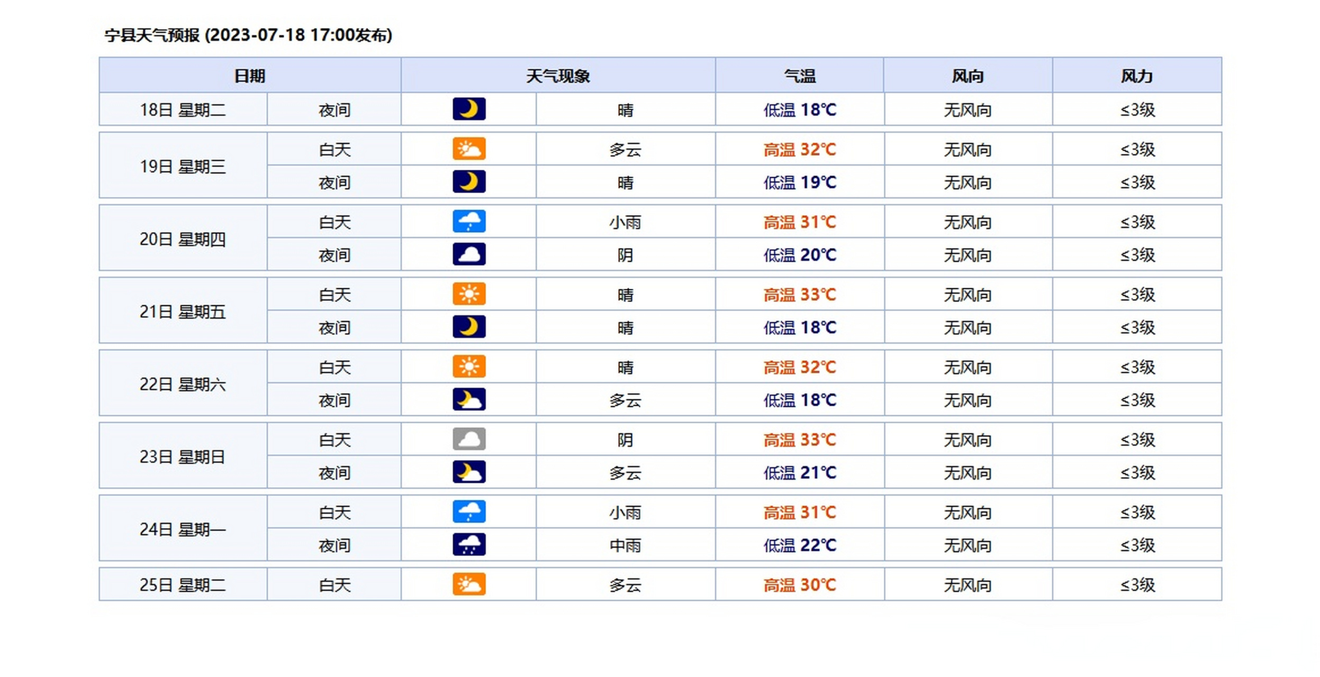Select the 气温 column header
The height and width of the screenshot is (677, 1320).
click(800, 76)
